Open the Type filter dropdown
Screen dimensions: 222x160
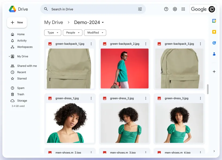click(x=53, y=33)
